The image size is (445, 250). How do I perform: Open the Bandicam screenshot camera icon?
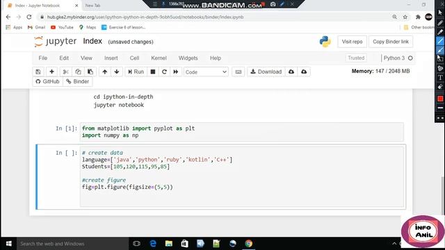(x=273, y=4)
